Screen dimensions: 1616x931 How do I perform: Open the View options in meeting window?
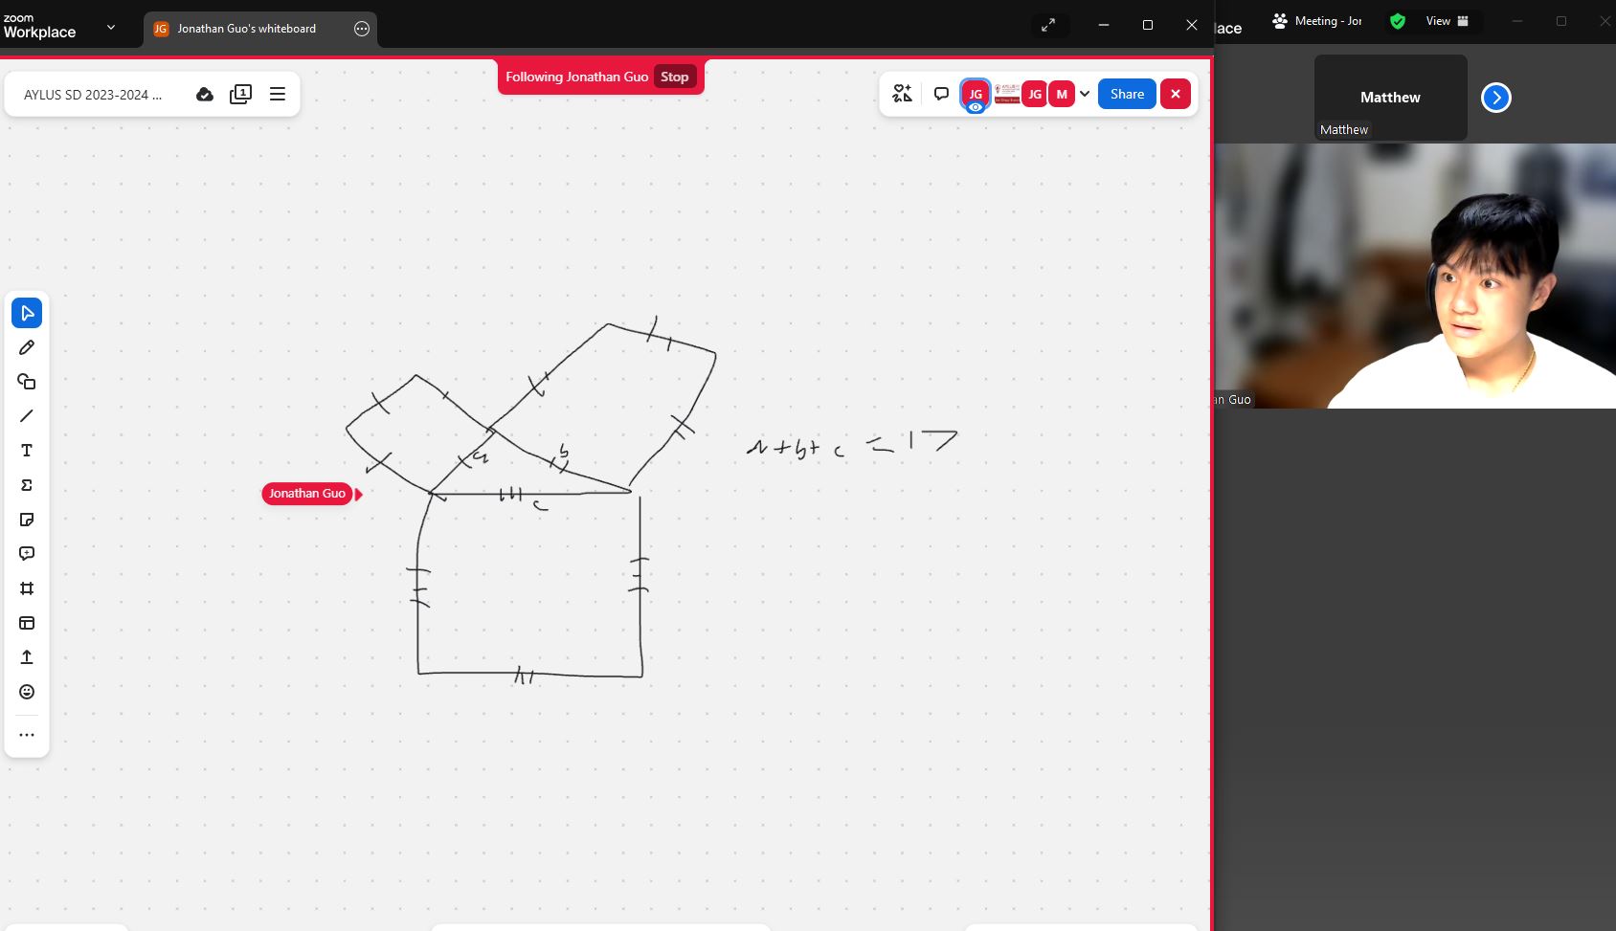click(x=1446, y=21)
